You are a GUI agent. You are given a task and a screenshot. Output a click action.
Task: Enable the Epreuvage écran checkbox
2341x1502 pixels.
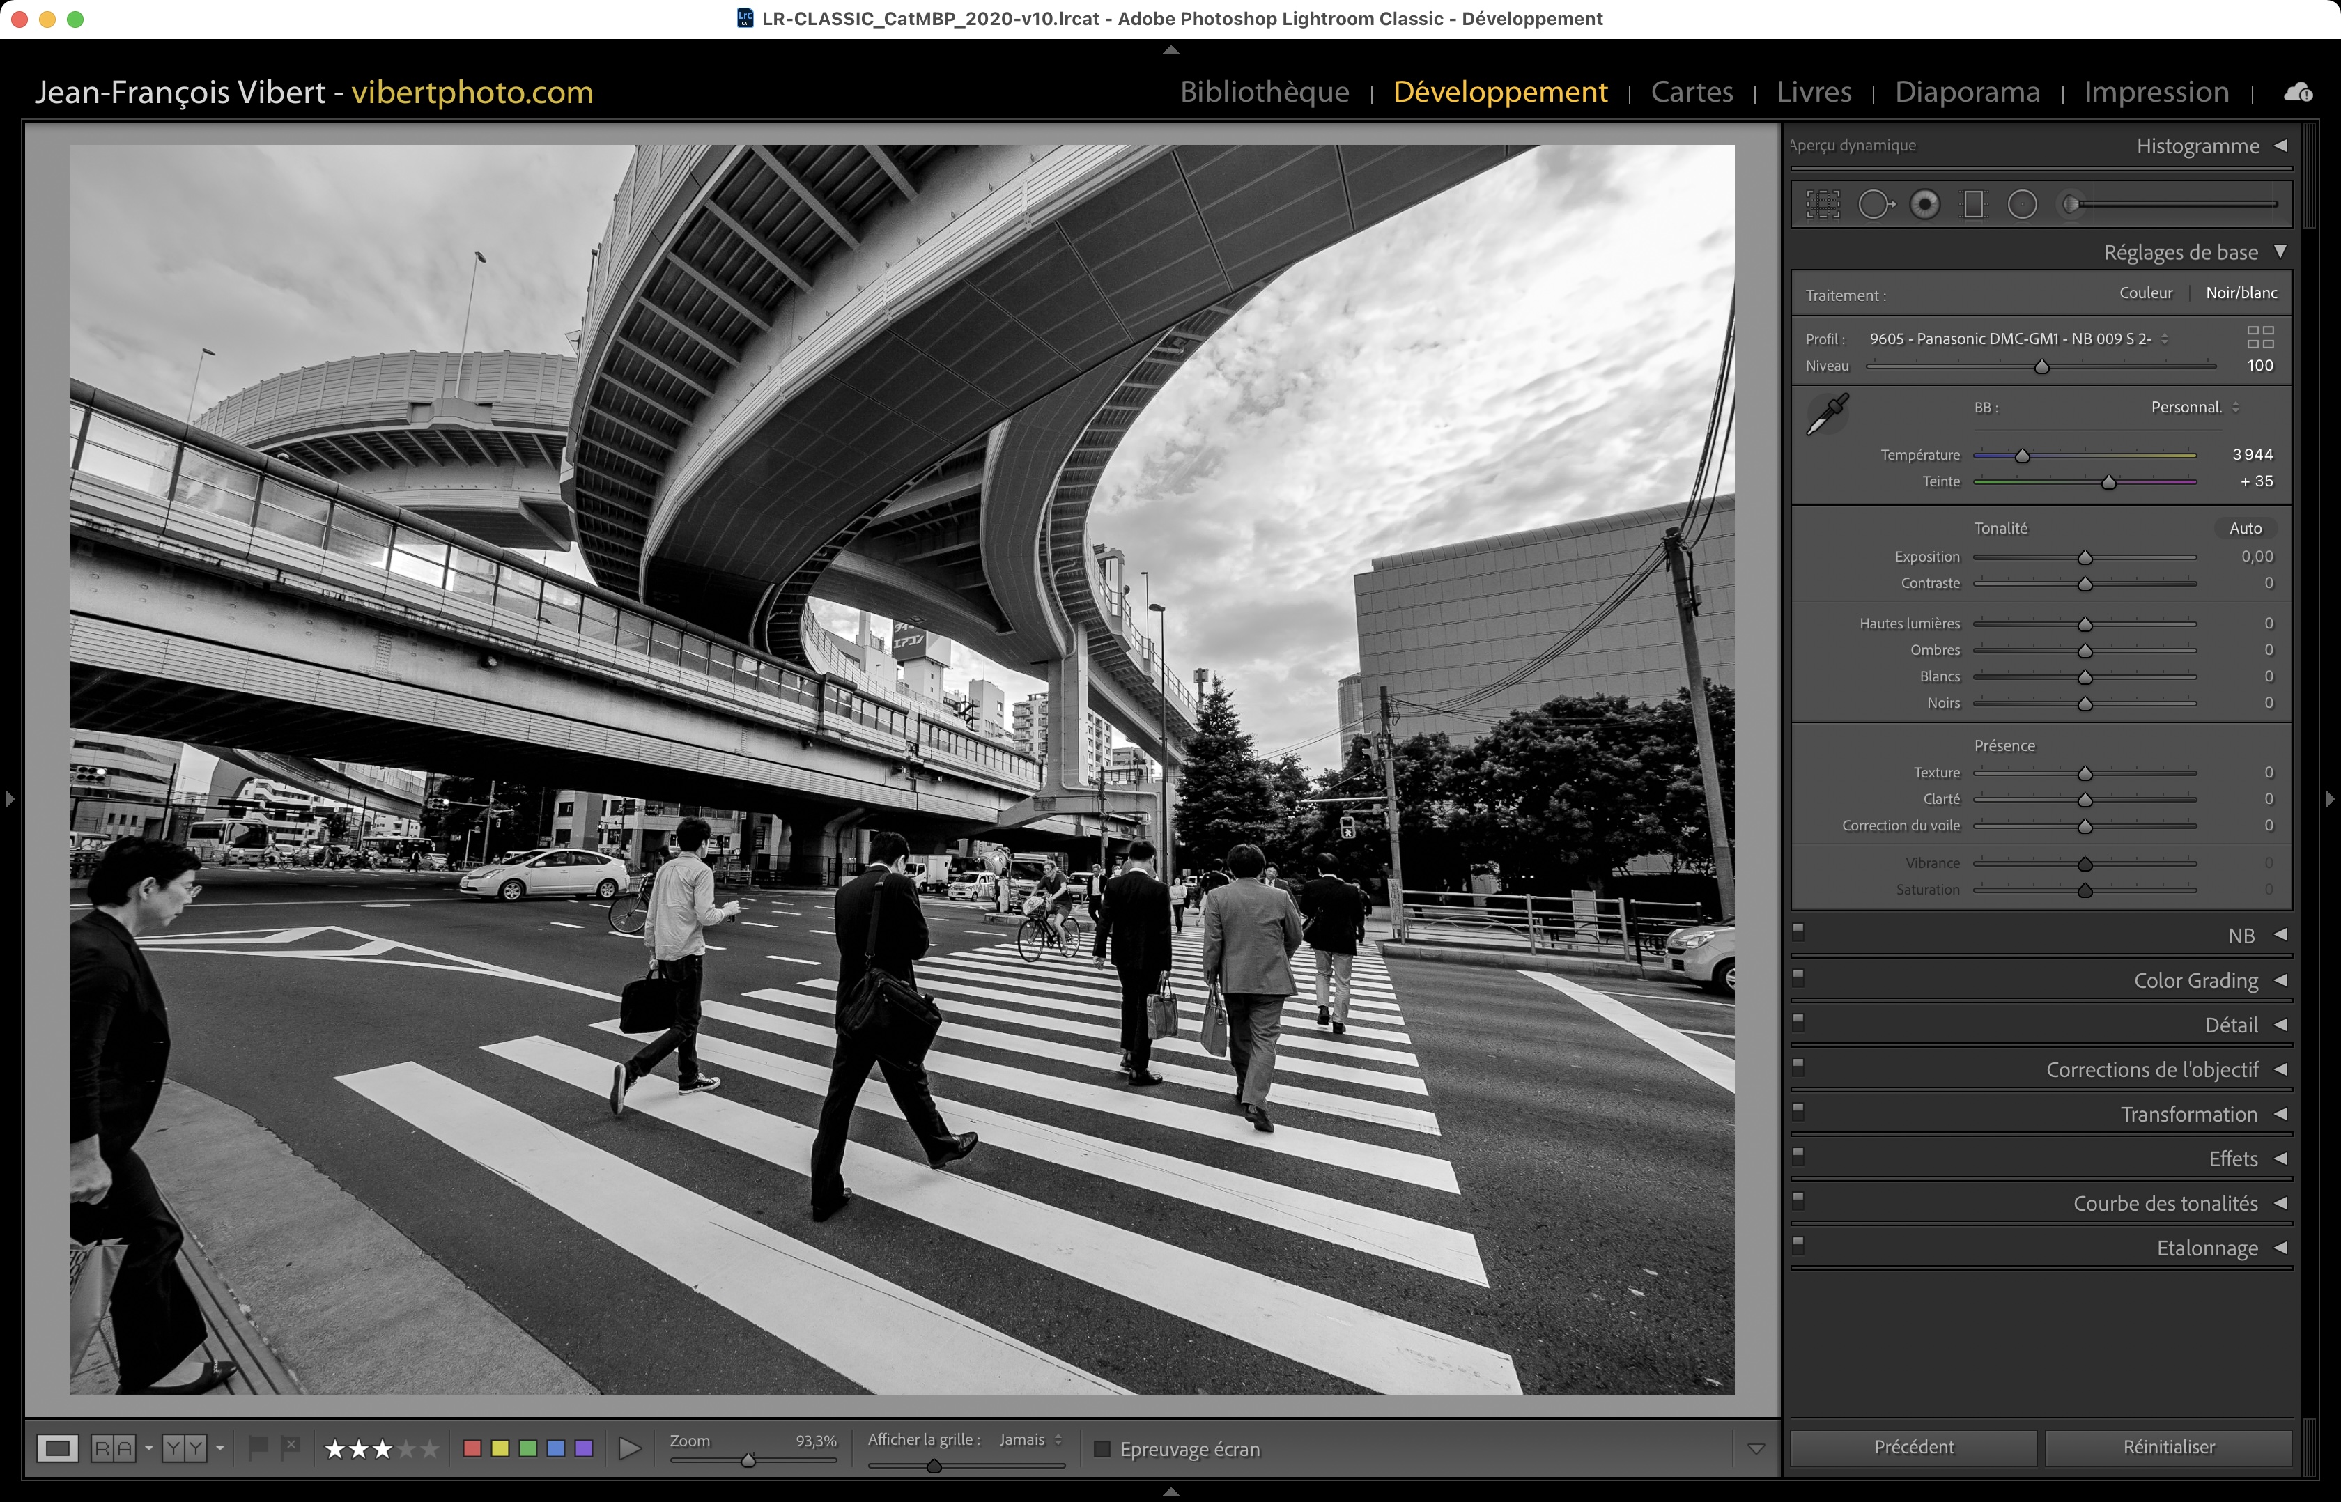coord(1102,1449)
